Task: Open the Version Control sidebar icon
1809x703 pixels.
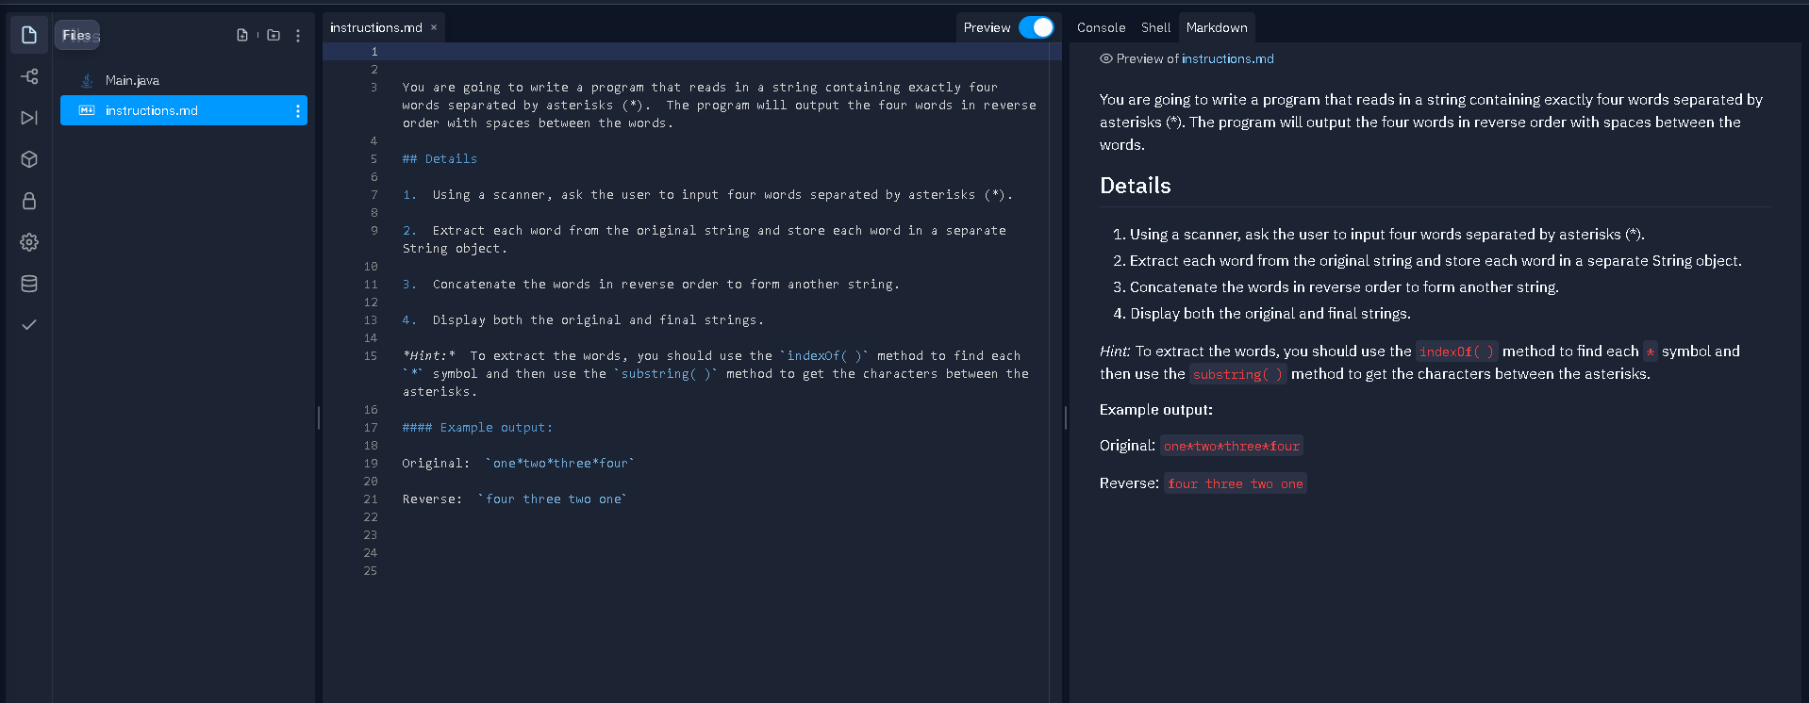Action: (x=29, y=76)
